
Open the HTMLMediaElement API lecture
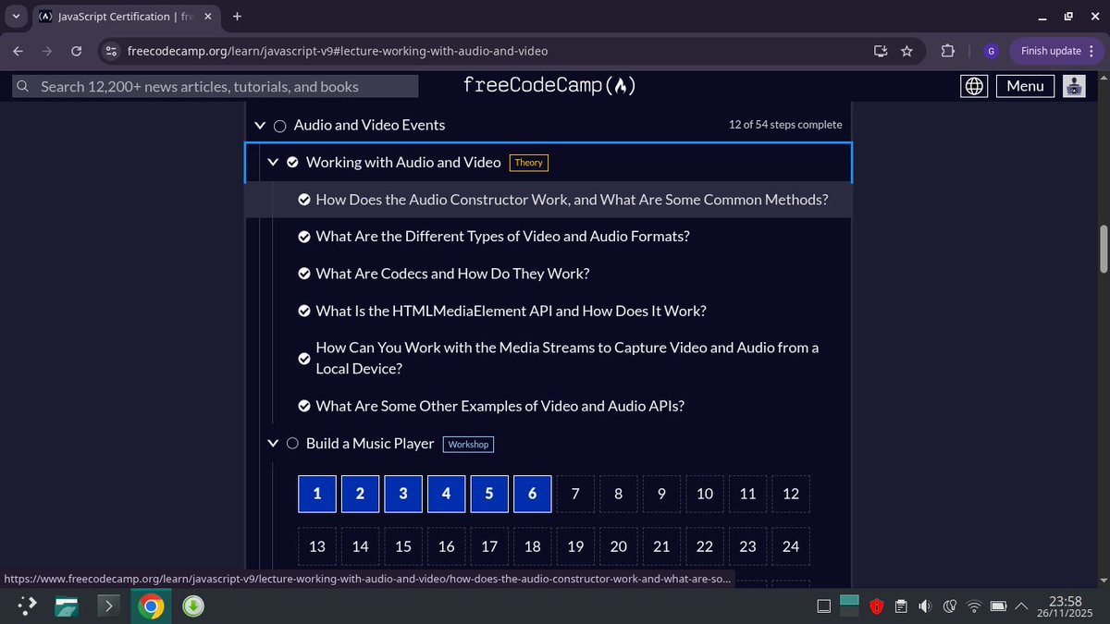511,312
